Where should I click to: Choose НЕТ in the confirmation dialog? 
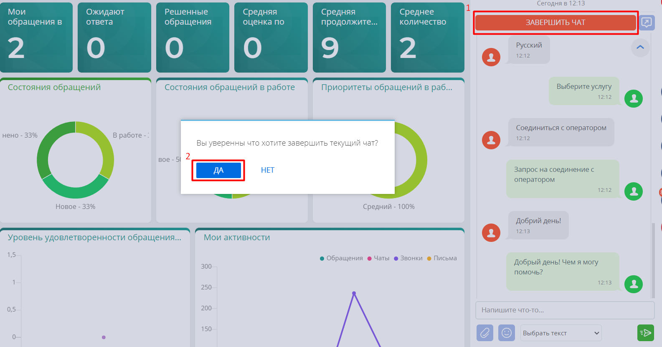tap(268, 170)
